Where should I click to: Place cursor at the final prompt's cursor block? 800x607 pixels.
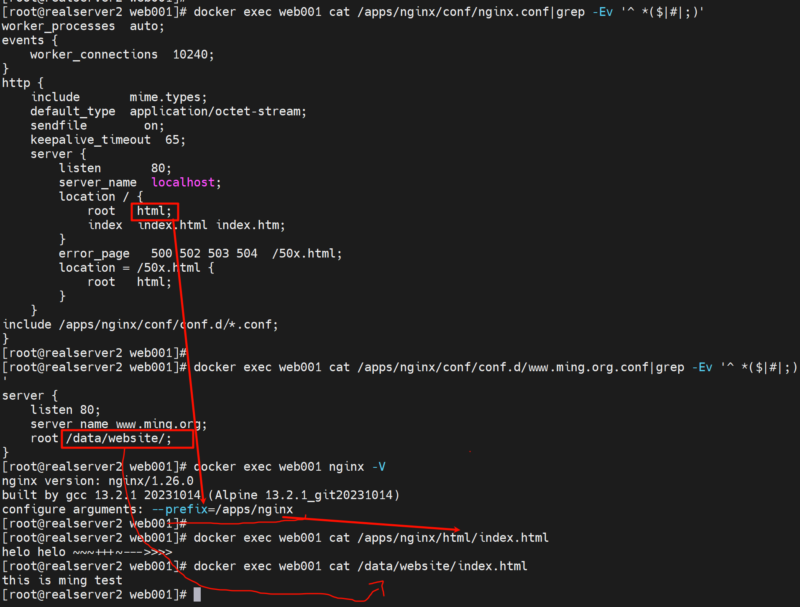tap(197, 594)
